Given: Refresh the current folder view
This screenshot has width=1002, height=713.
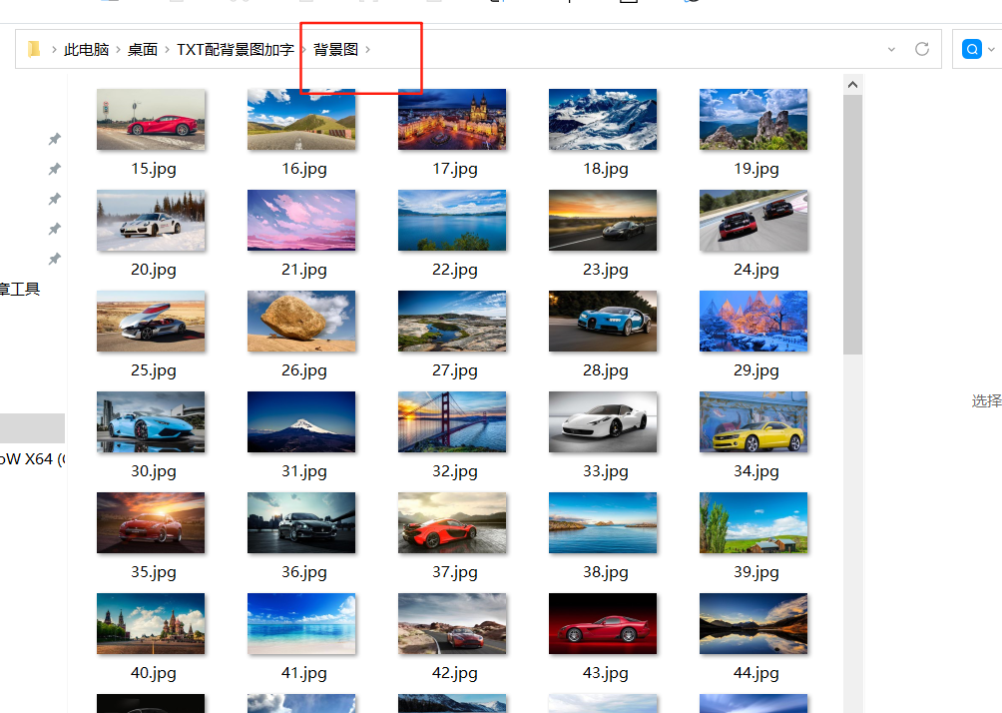Looking at the screenshot, I should (x=922, y=49).
